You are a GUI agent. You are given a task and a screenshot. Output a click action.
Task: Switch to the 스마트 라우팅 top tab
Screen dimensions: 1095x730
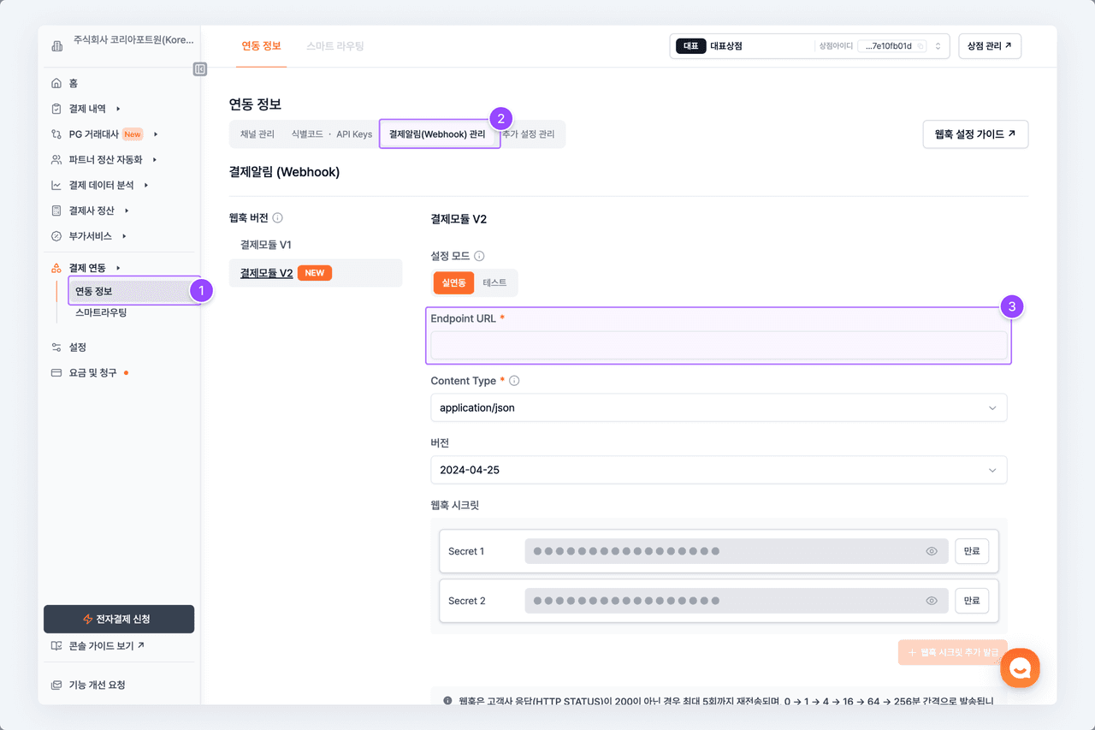coord(335,46)
